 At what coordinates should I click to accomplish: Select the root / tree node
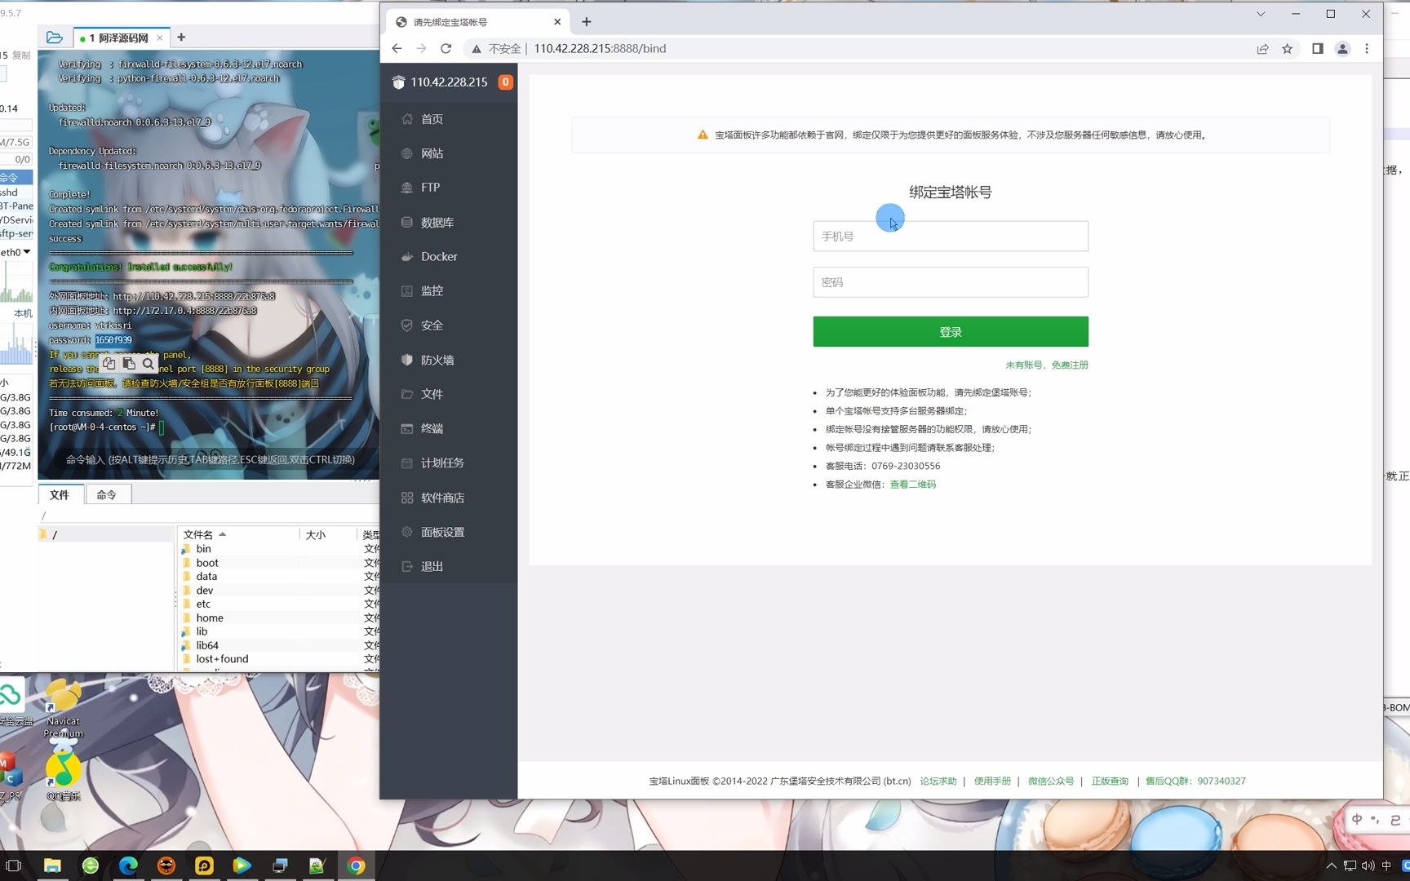tap(54, 535)
